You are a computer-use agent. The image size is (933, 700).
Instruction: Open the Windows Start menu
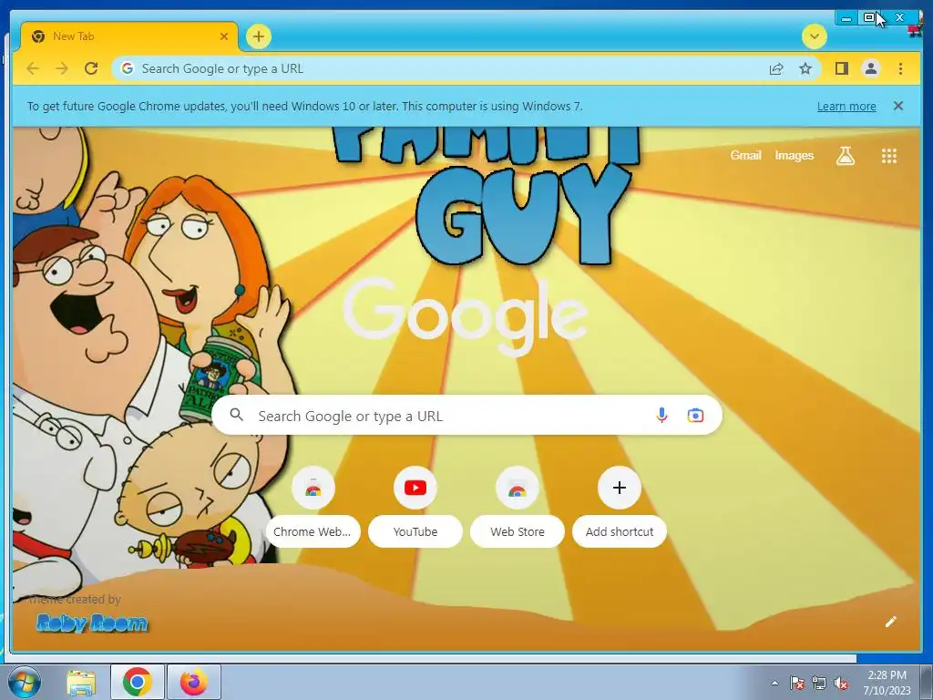click(25, 682)
